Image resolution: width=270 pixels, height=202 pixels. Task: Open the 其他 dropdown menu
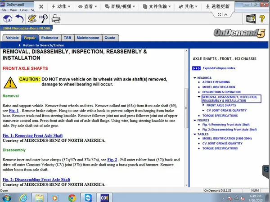click(188, 7)
